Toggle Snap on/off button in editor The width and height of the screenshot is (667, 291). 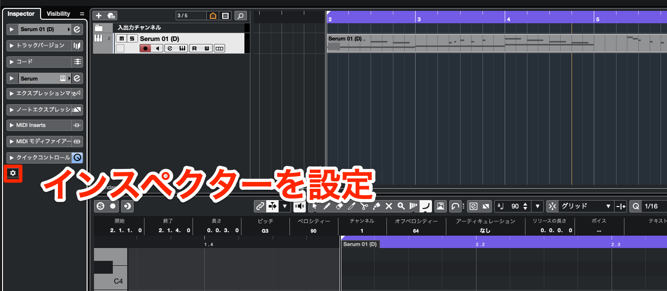(553, 206)
